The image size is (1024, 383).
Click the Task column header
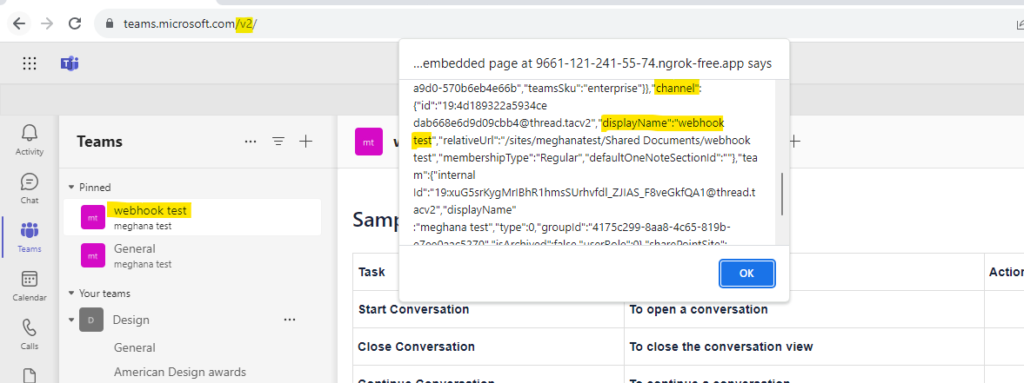point(371,272)
